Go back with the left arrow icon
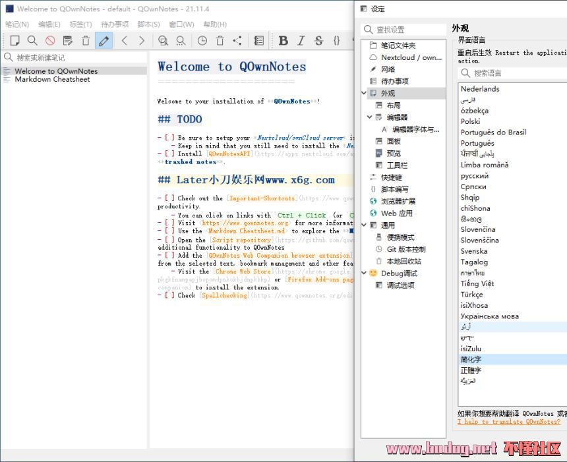The image size is (567, 462). point(125,41)
